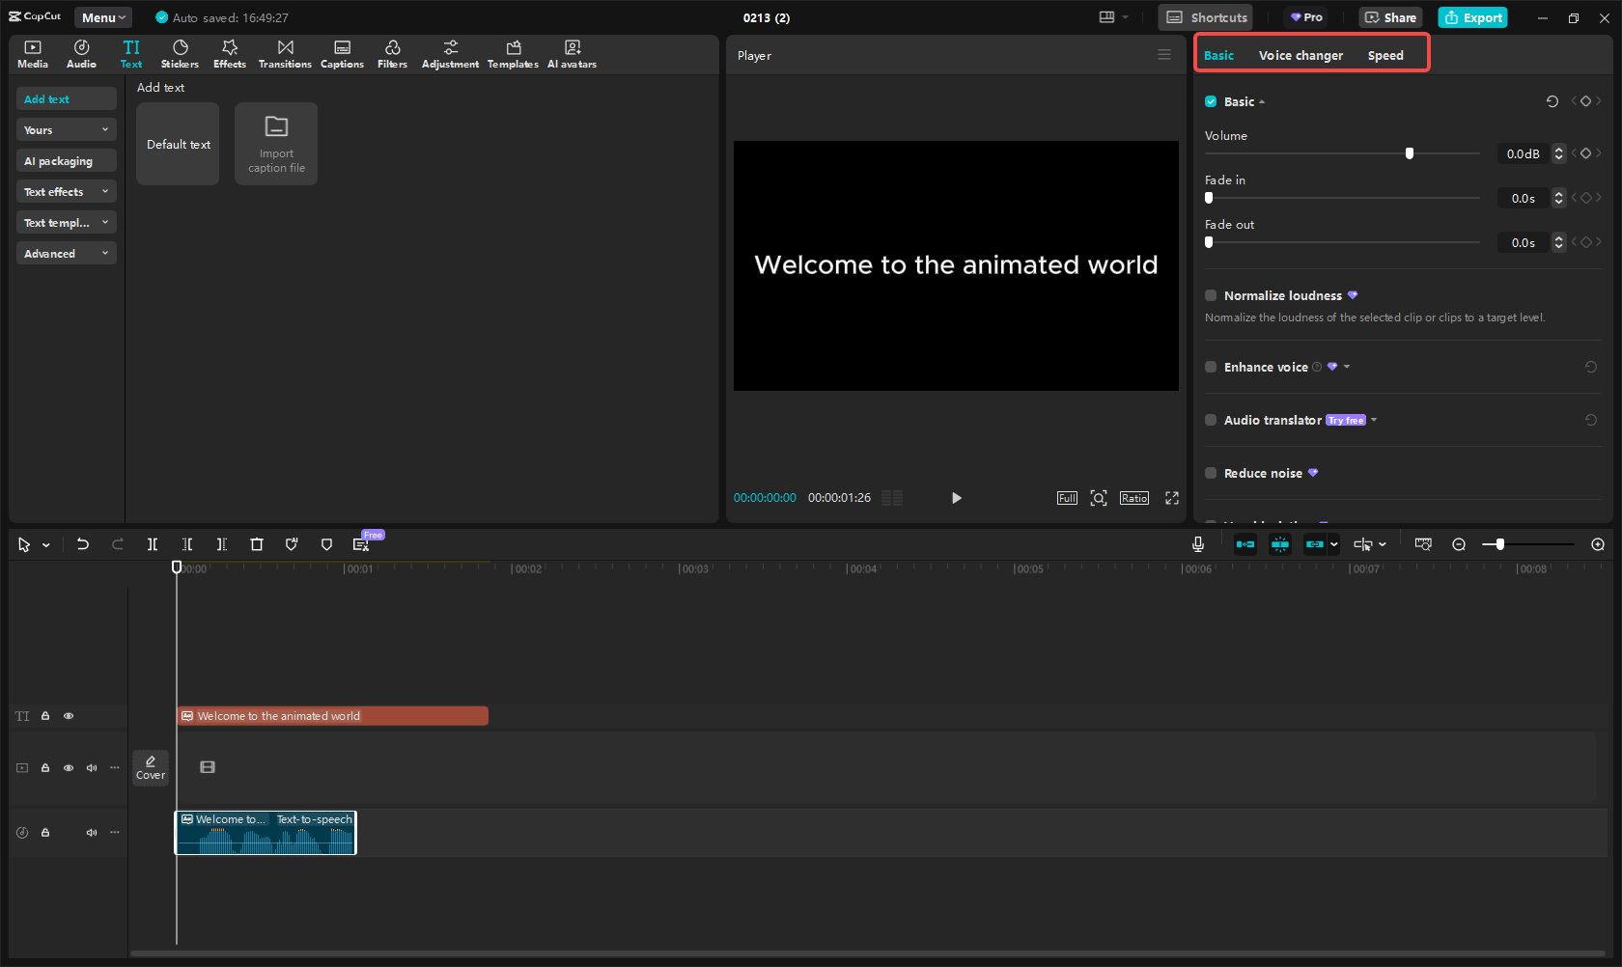Click the Volume slider handle
Screen dimensions: 1622x967
(1410, 153)
